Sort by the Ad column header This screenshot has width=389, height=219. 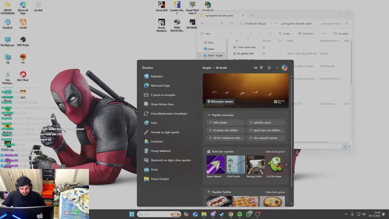click(x=237, y=41)
